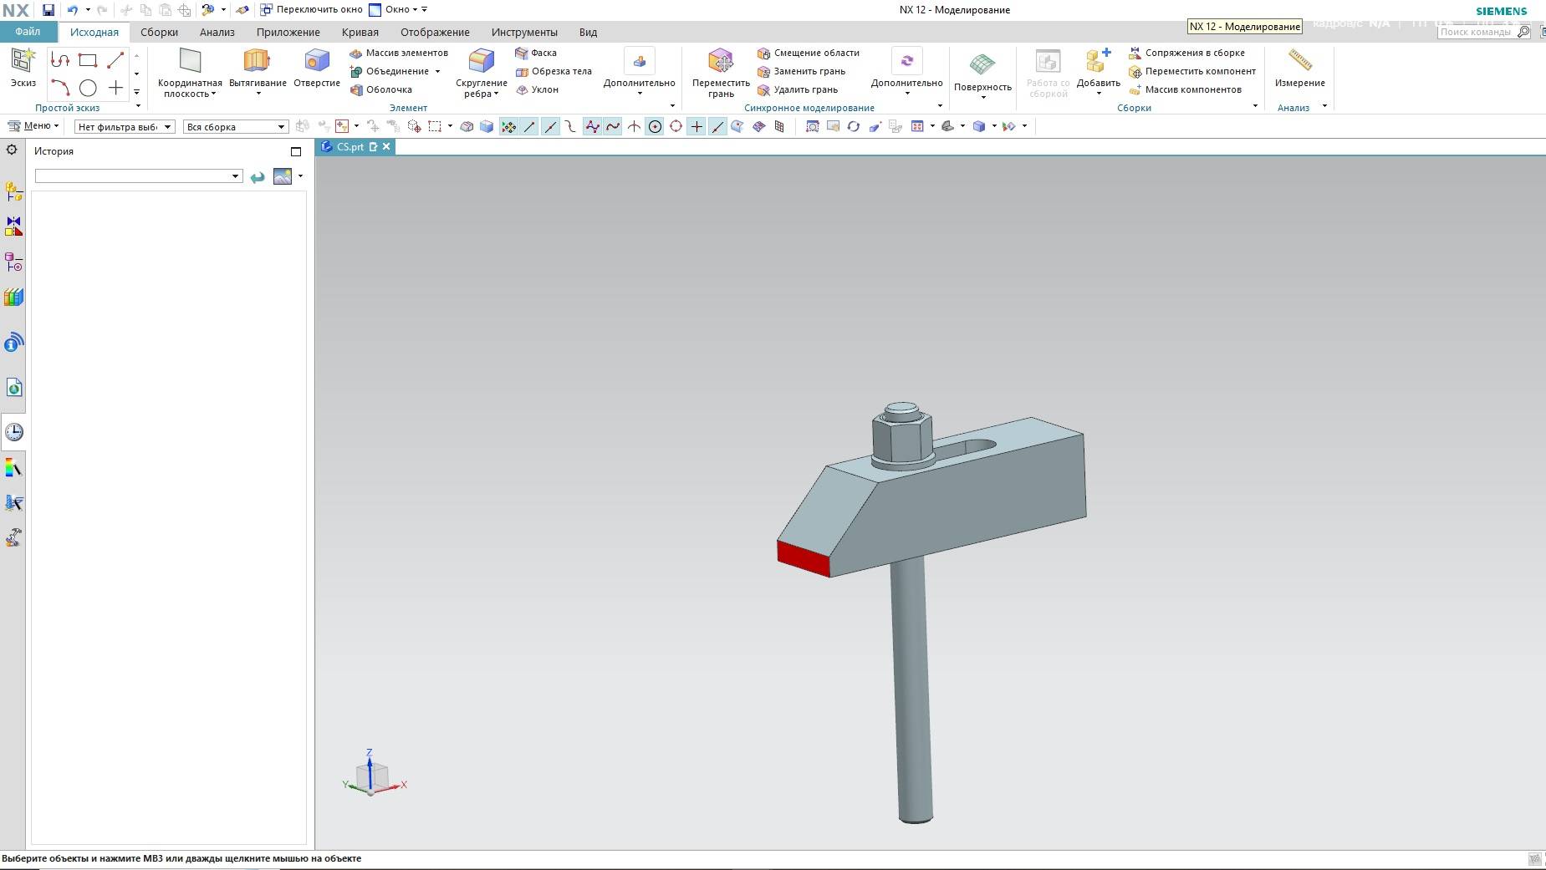Screen dimensions: 1546x870
Task: Toggle enable snap point button
Action: [x=508, y=127]
